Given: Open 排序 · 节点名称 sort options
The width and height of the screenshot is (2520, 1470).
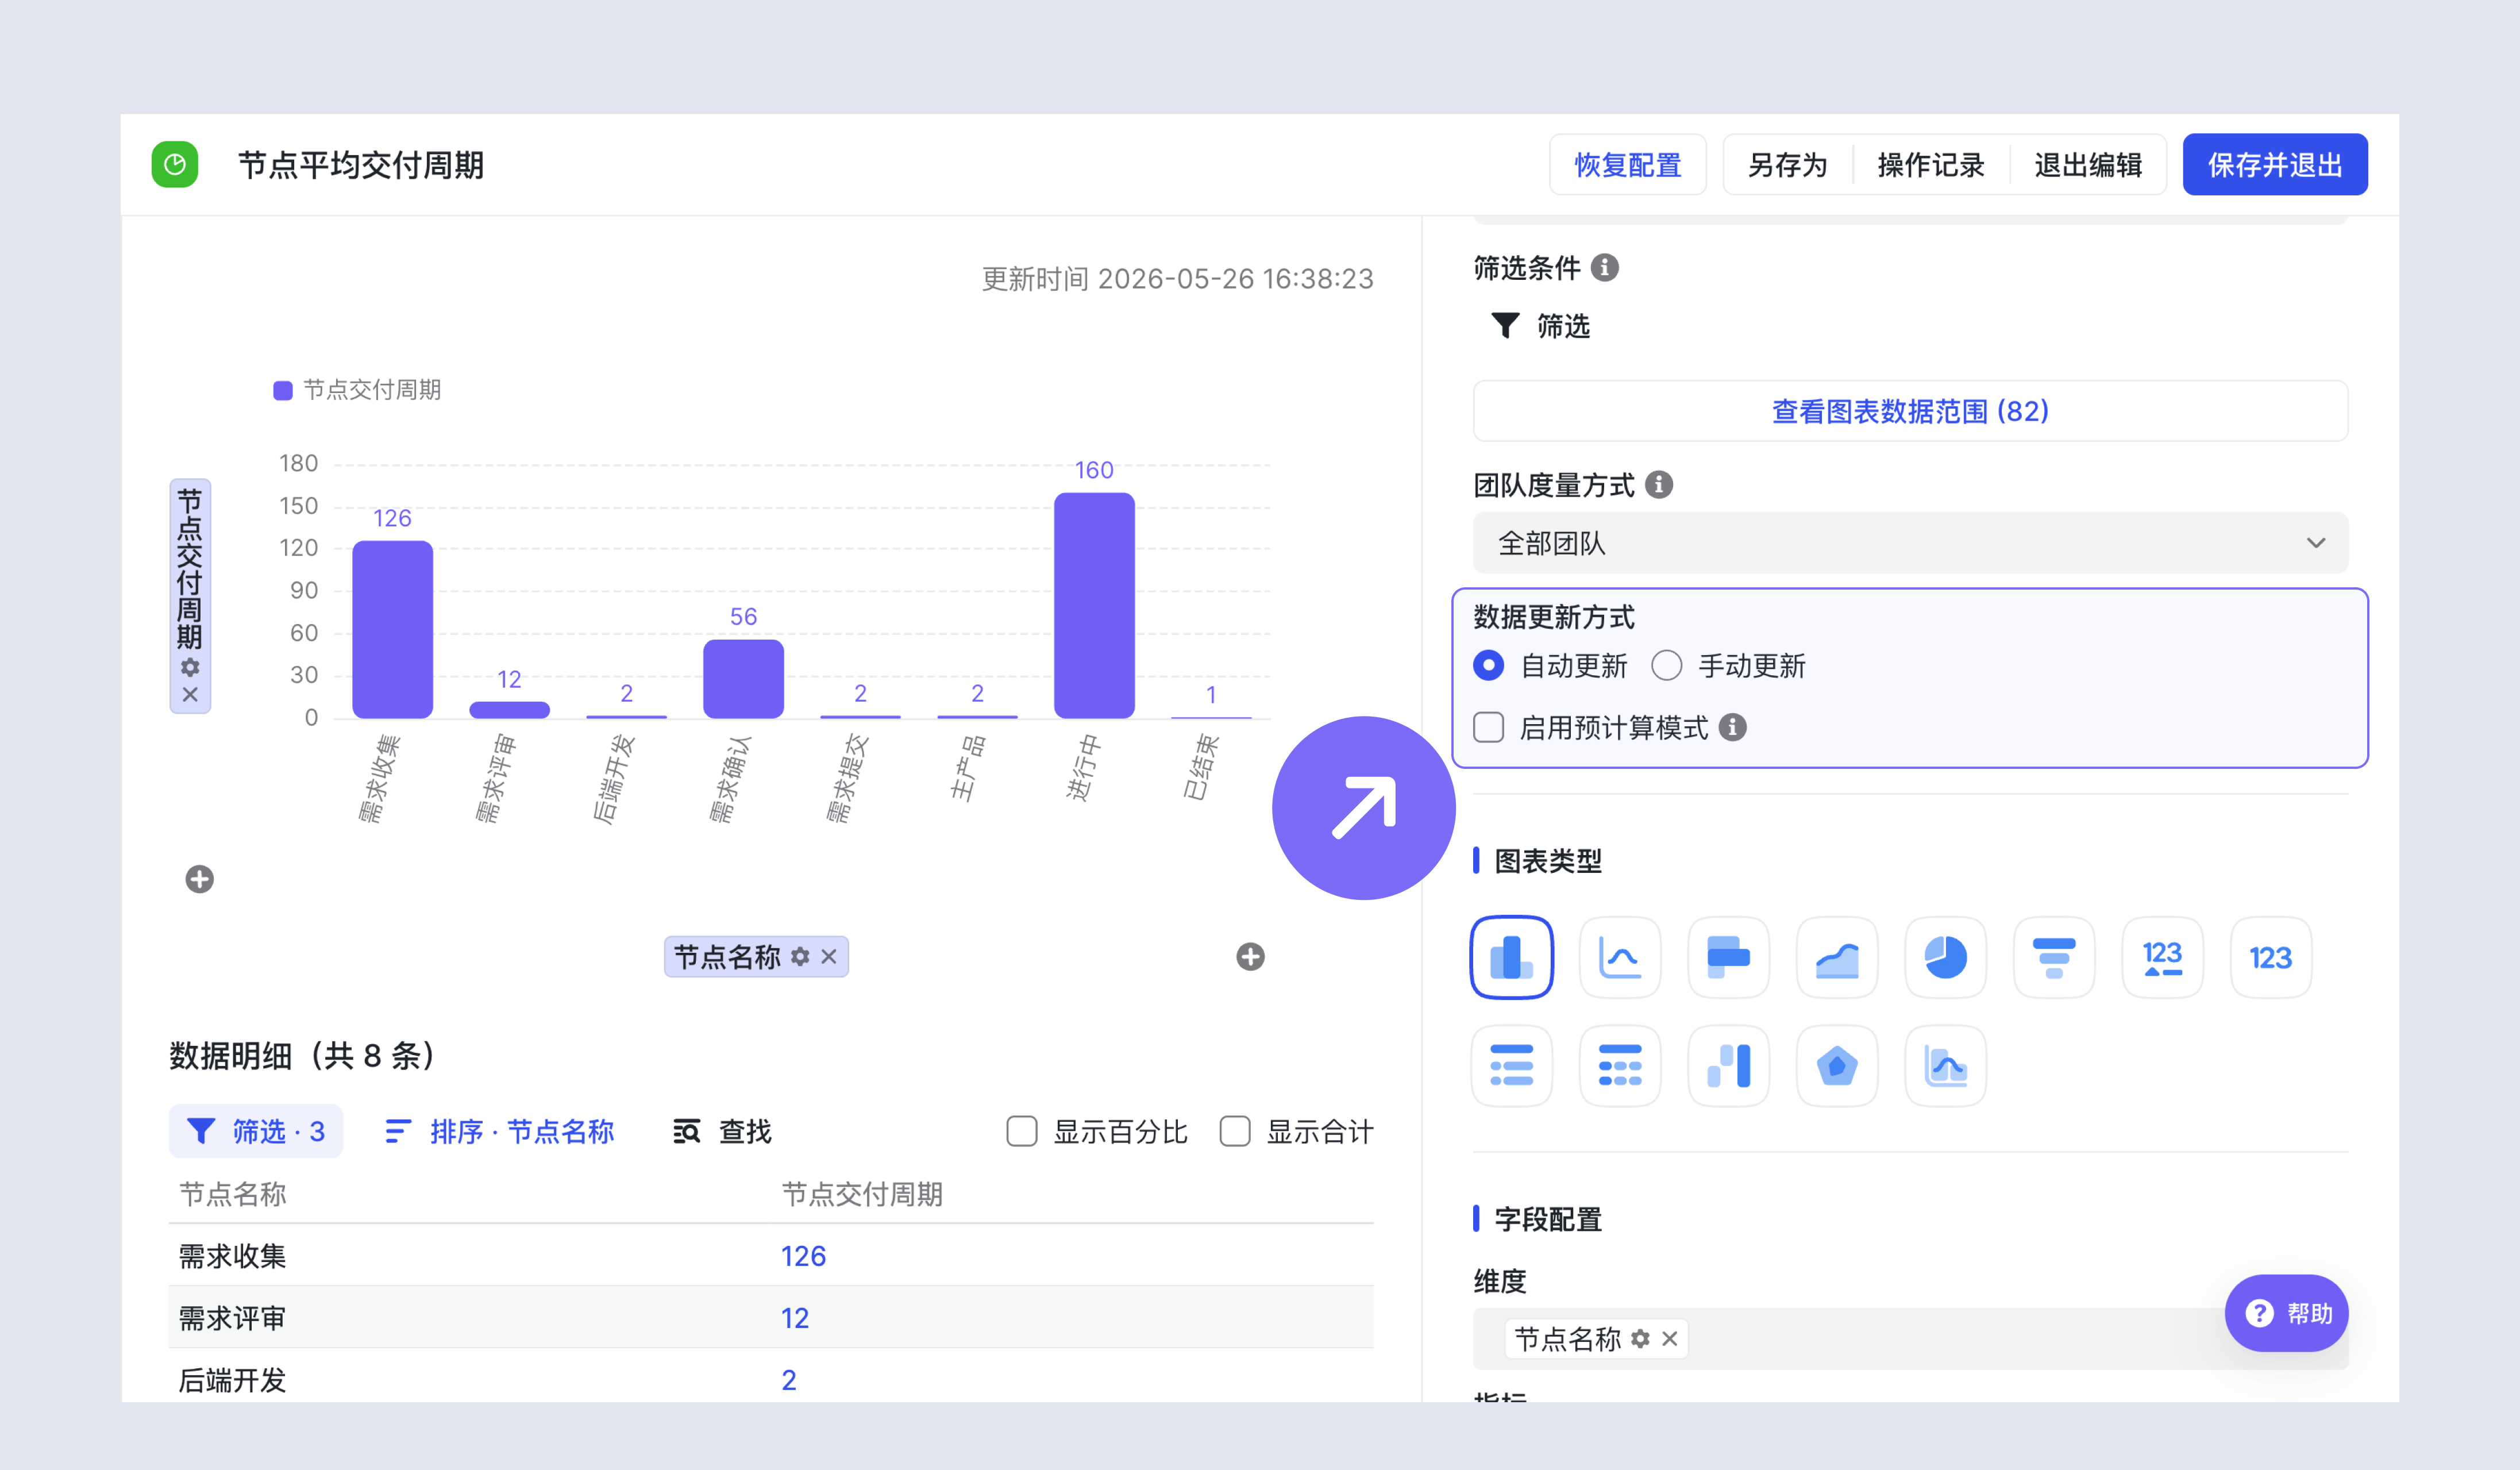Looking at the screenshot, I should 499,1131.
